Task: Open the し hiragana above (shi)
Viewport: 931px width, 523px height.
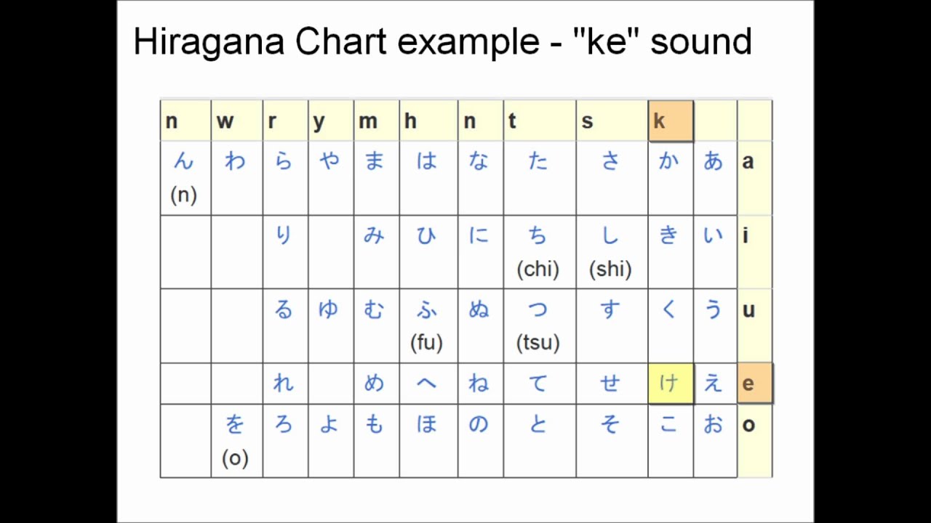Action: (x=610, y=235)
